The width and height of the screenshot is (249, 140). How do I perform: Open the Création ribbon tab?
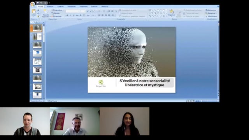tap(60, 7)
